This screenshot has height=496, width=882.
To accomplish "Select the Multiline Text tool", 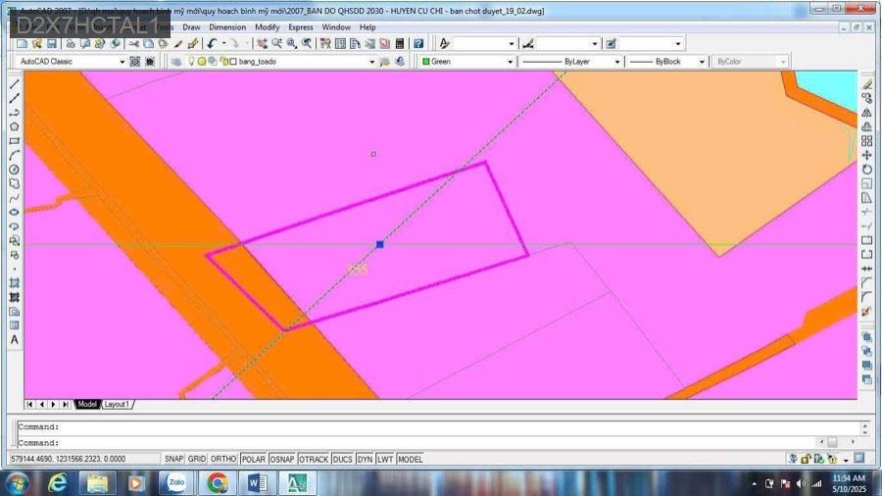I will 14,340.
